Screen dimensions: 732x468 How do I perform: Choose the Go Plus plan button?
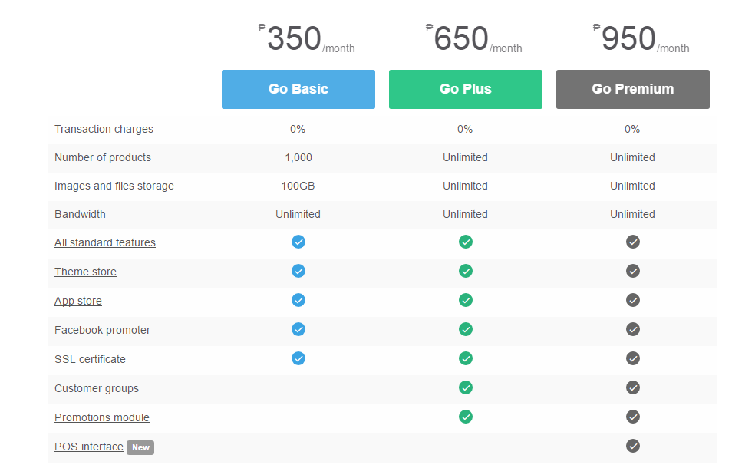465,89
